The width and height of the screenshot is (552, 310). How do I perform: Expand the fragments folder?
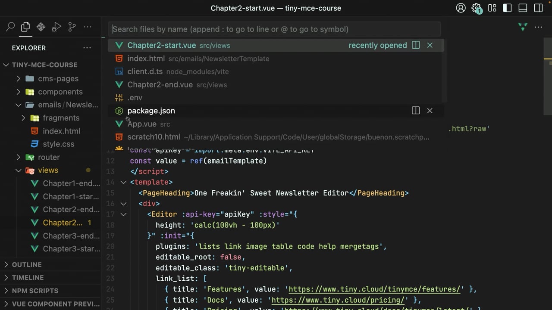23,118
